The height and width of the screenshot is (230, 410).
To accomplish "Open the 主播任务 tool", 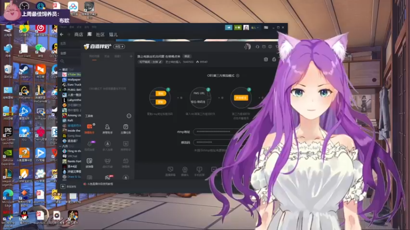I will (126, 129).
